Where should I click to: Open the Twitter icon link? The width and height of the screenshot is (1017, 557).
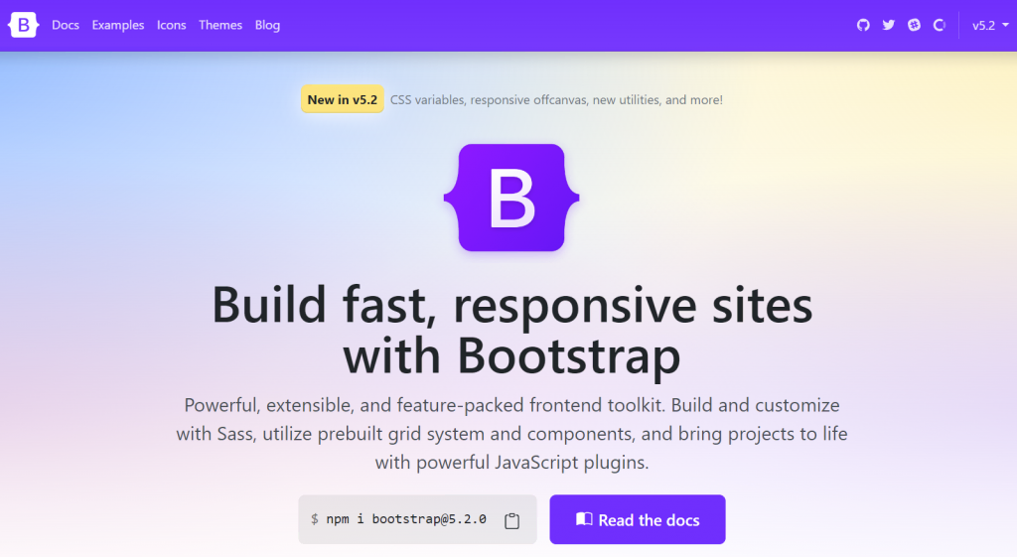click(x=888, y=25)
